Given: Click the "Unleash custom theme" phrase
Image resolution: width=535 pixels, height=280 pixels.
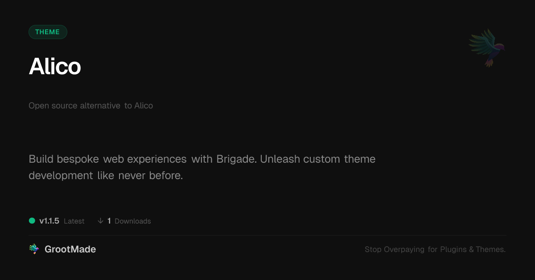Looking at the screenshot, I should tap(317, 159).
